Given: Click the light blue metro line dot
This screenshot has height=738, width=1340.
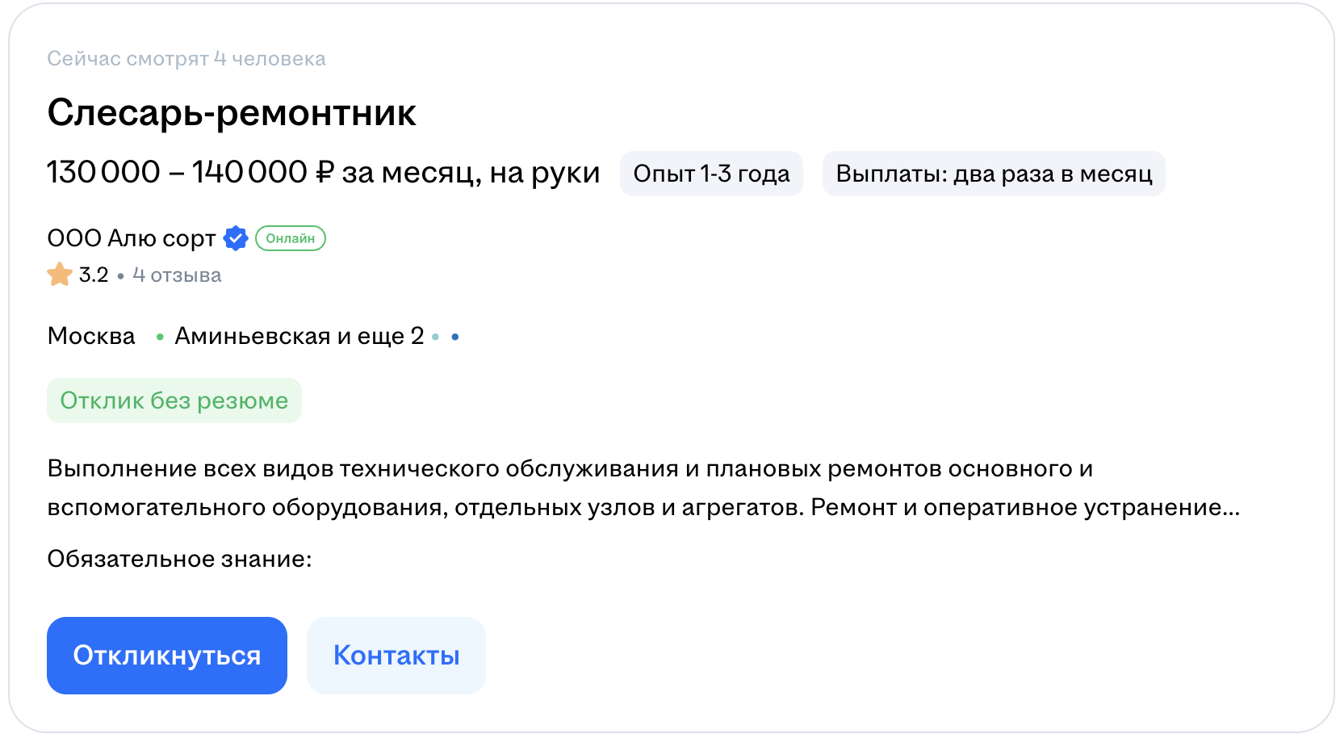Looking at the screenshot, I should pos(436,337).
